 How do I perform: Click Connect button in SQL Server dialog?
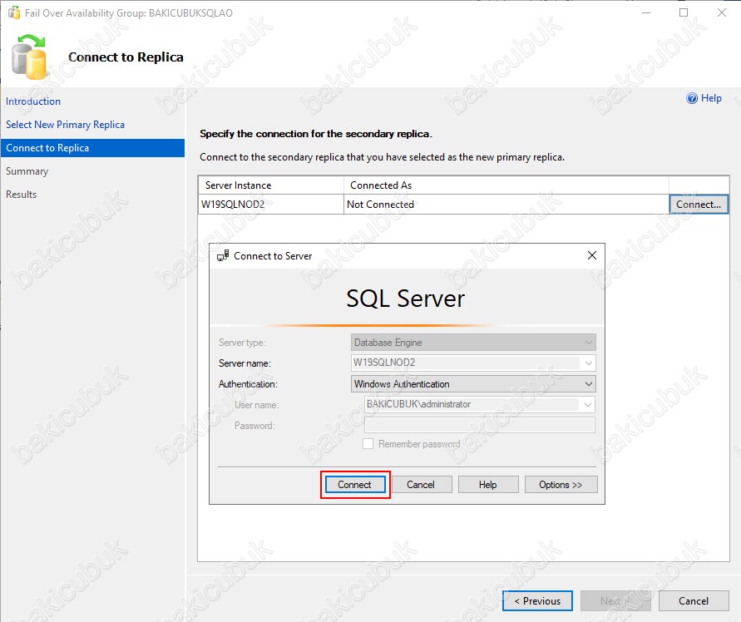355,485
